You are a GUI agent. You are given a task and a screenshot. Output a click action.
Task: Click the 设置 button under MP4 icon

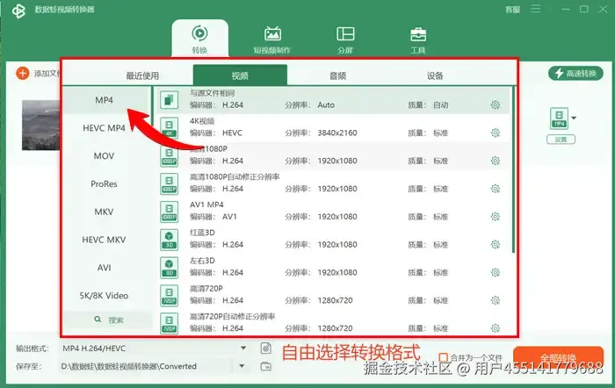pos(561,140)
